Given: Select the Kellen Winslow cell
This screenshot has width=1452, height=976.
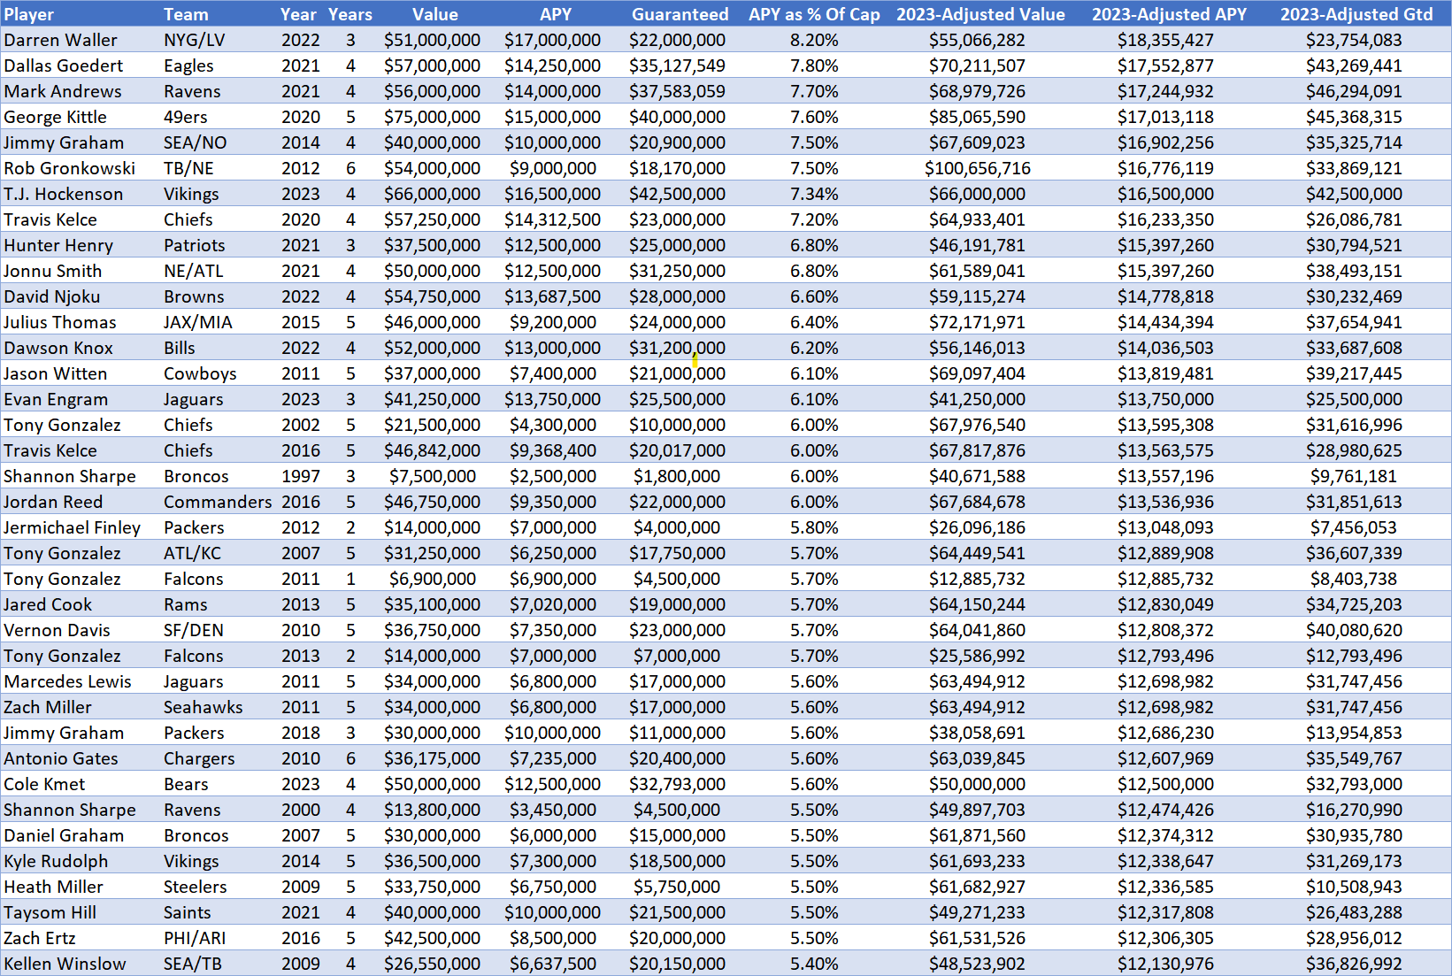Looking at the screenshot, I should [65, 964].
